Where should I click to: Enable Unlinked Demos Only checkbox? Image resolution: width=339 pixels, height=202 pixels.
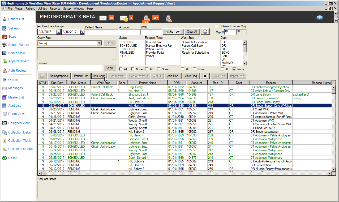pos(216,27)
